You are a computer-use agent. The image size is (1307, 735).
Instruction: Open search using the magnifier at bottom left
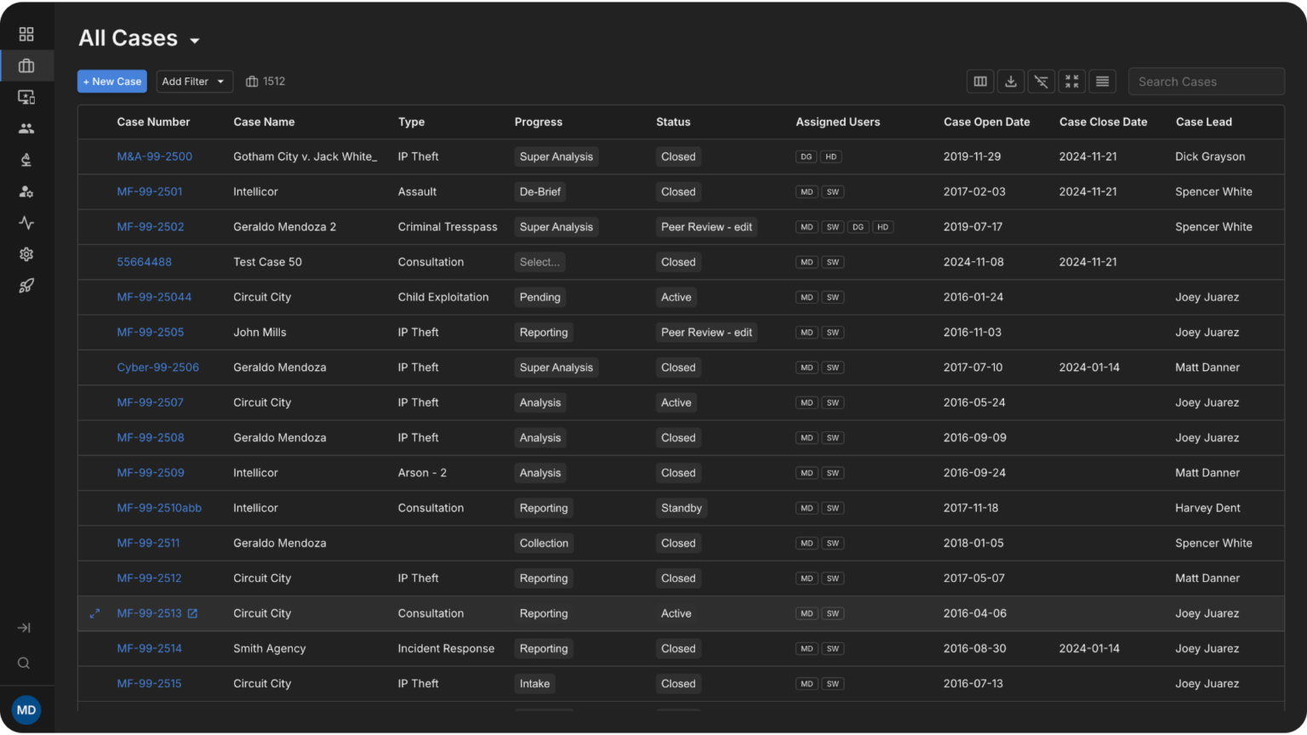click(23, 663)
